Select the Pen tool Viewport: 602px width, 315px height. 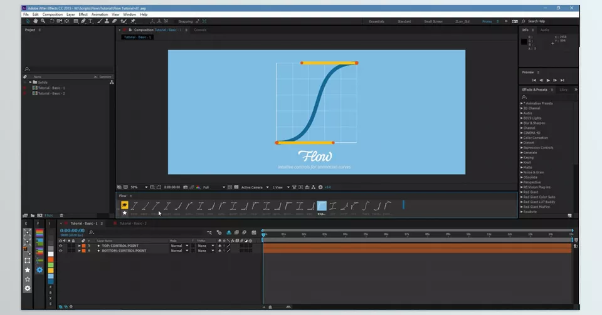pos(83,21)
